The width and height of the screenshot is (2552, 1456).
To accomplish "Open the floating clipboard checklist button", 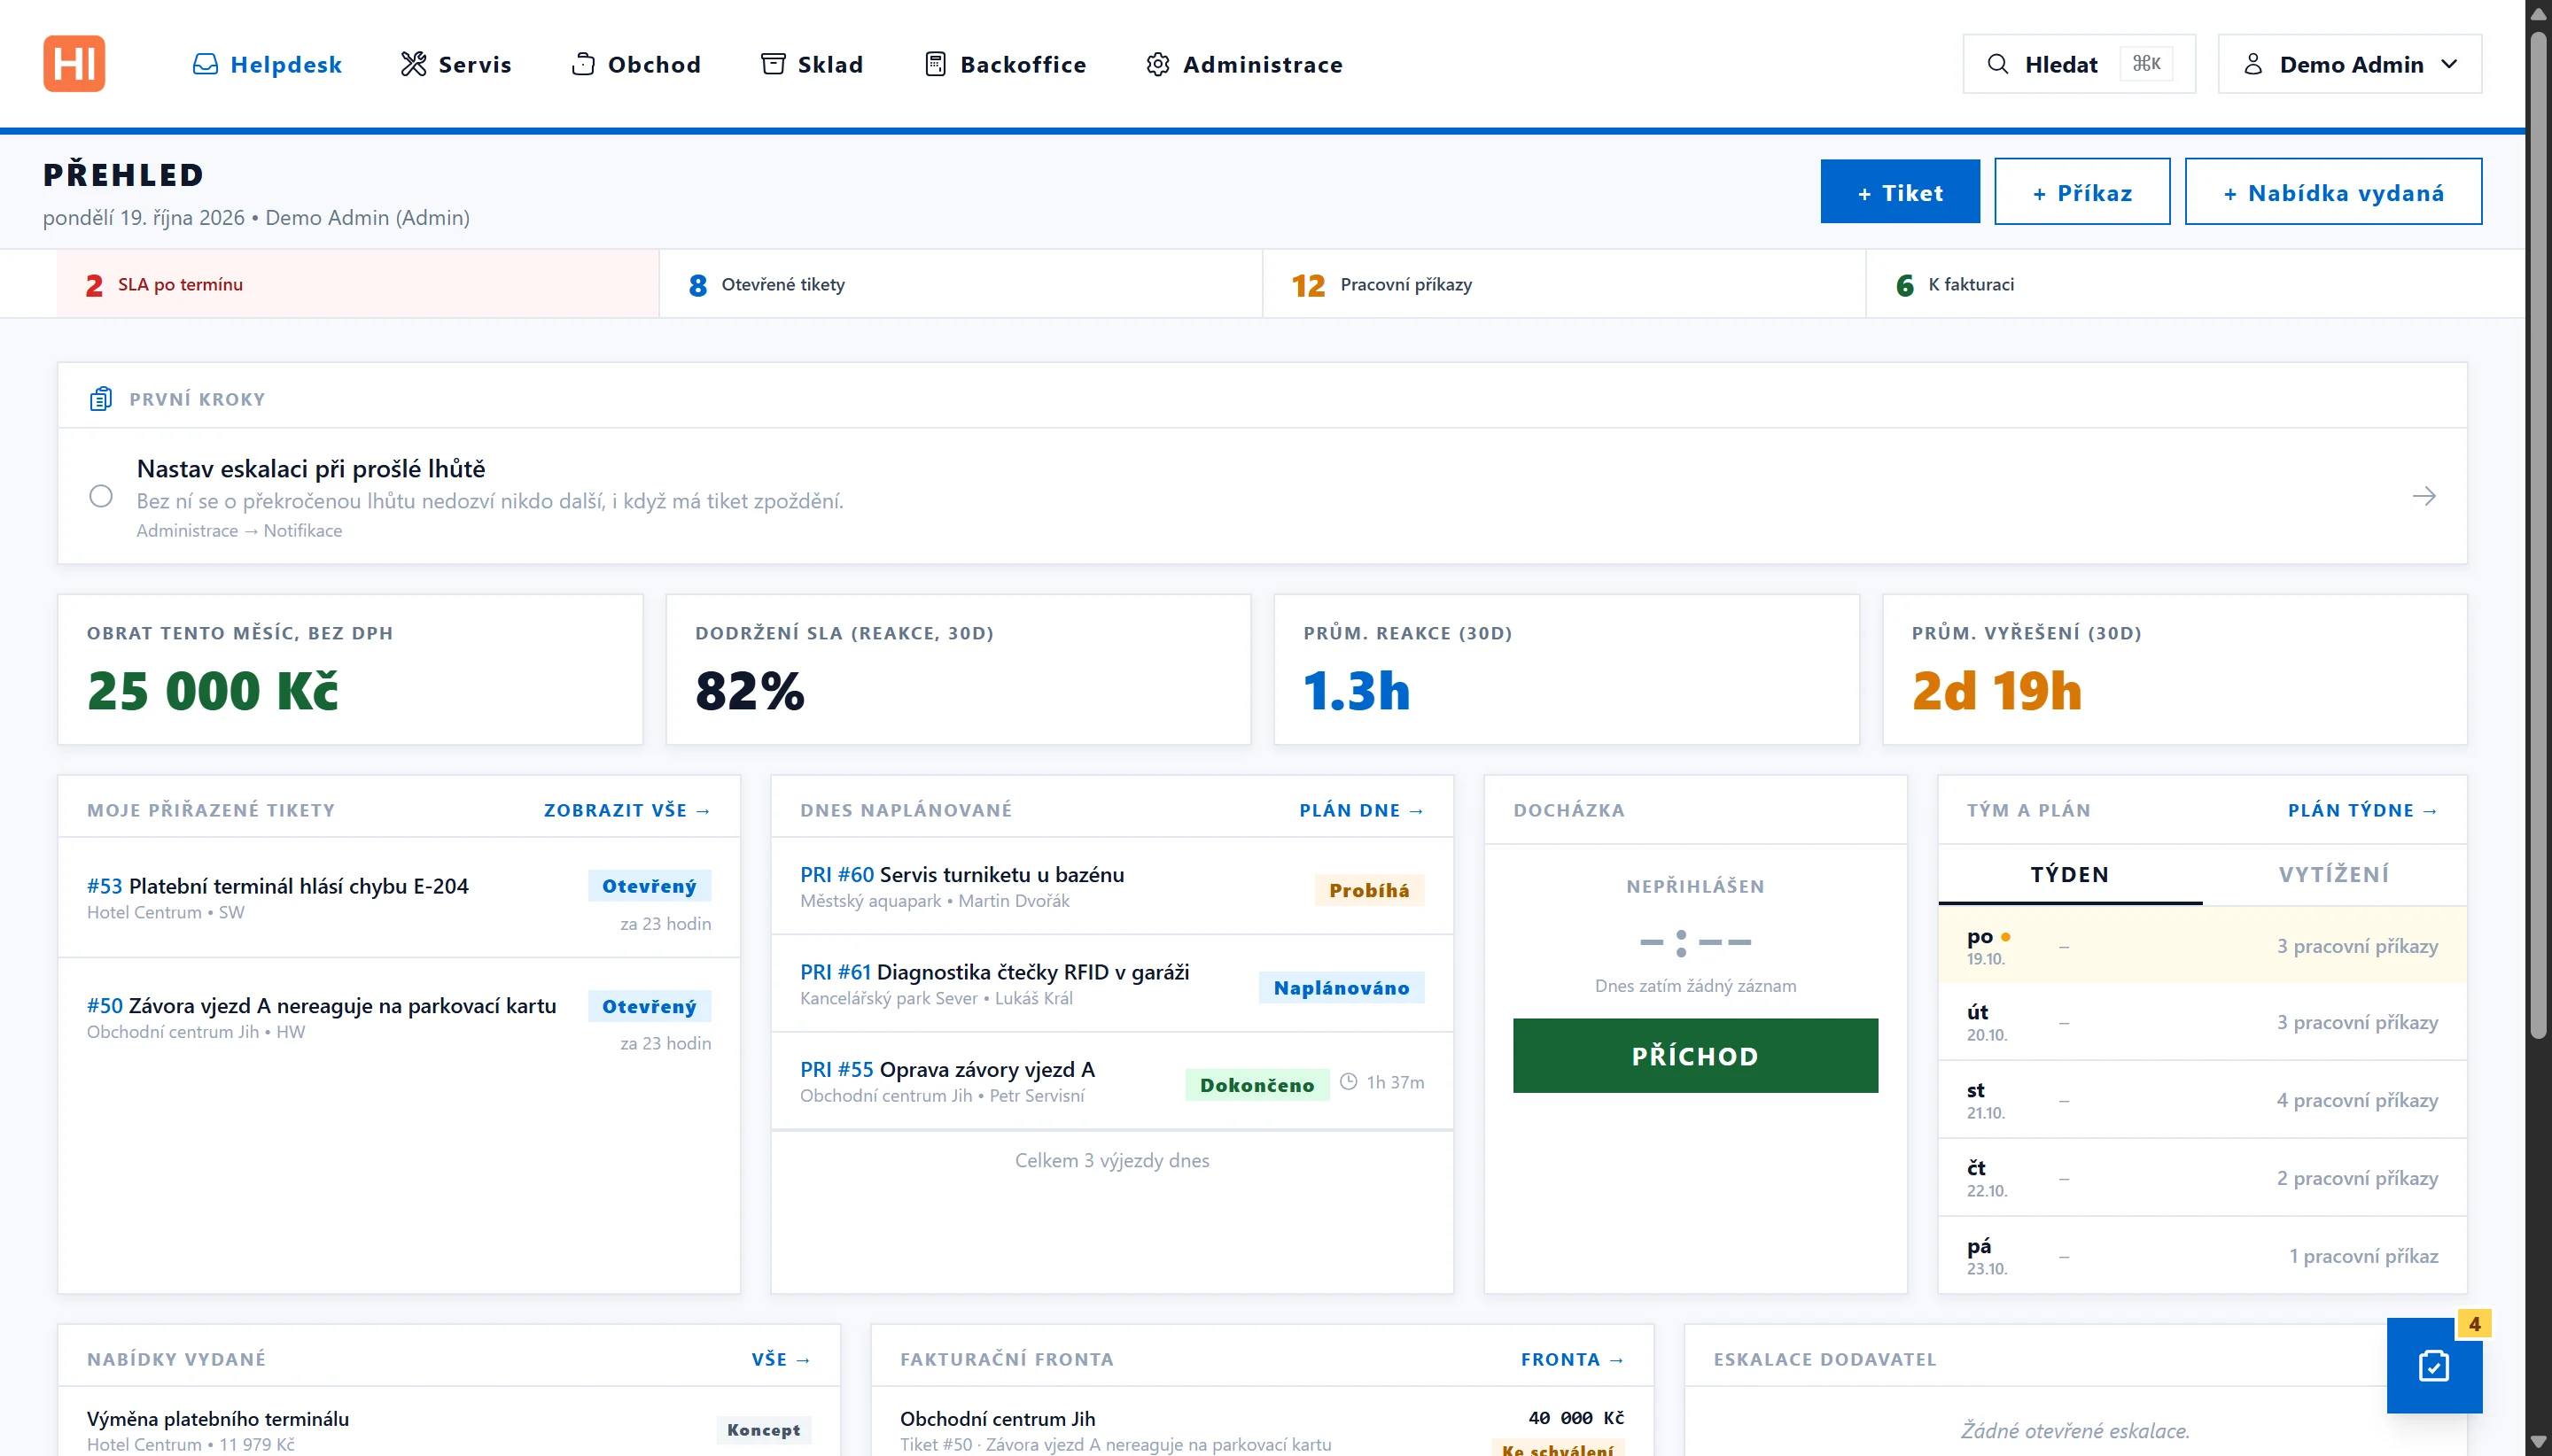I will click(x=2433, y=1365).
